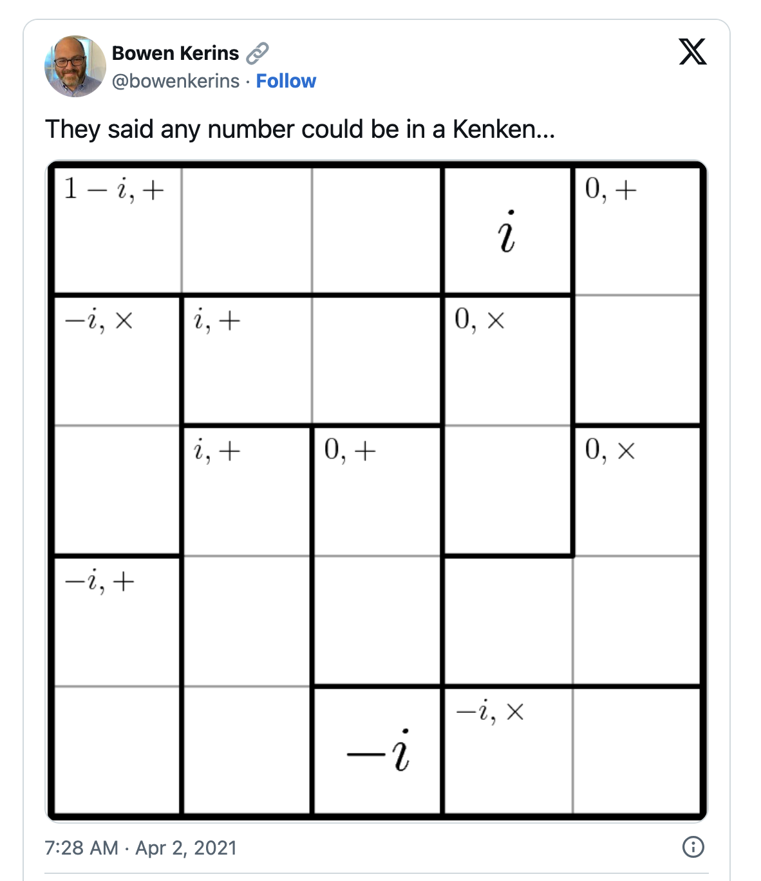Click the second-row cell labeled 0, ×
The width and height of the screenshot is (761, 881).
(507, 361)
